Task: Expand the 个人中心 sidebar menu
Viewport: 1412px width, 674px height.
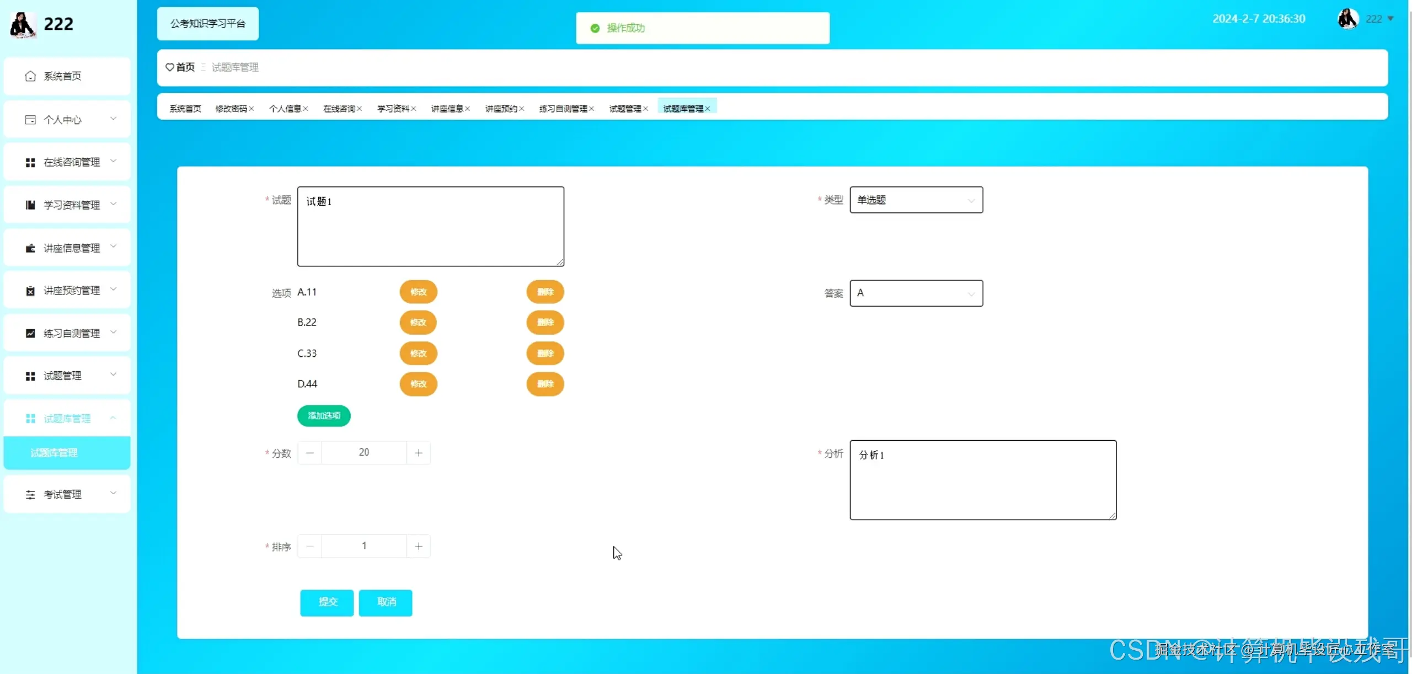Action: coord(67,120)
